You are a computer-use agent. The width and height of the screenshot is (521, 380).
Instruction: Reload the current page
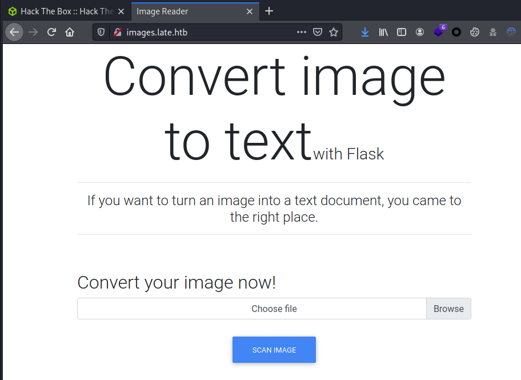point(51,32)
